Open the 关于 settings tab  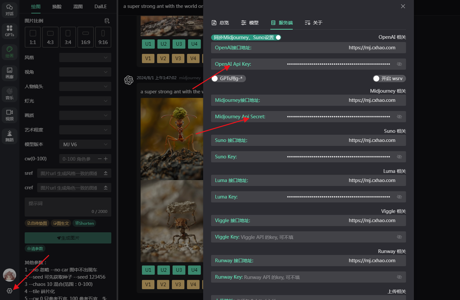pos(313,23)
